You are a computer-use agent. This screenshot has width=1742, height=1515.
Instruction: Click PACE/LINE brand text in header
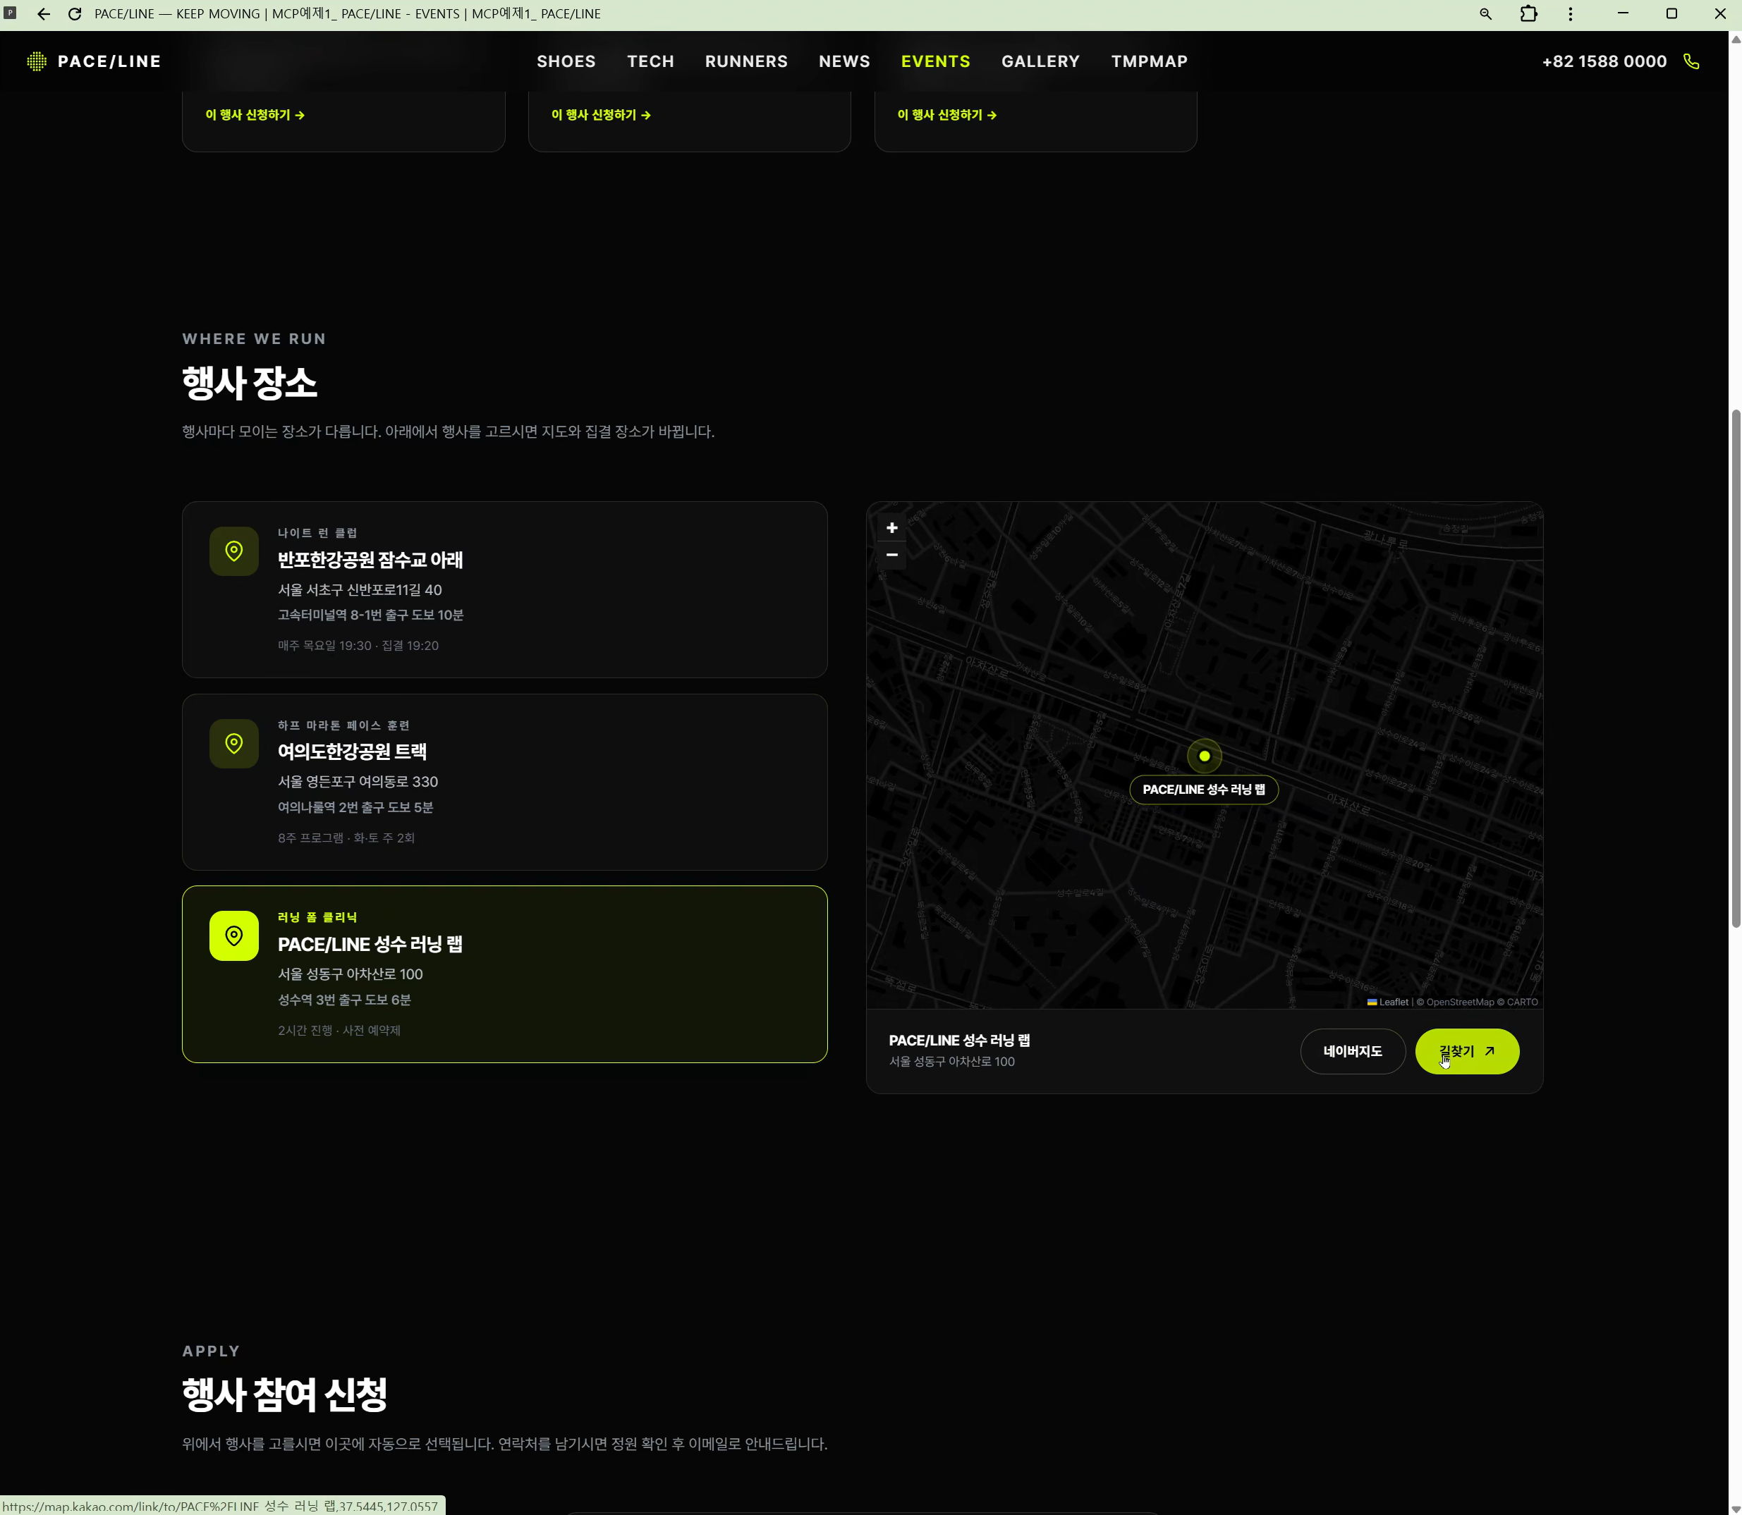coord(109,61)
